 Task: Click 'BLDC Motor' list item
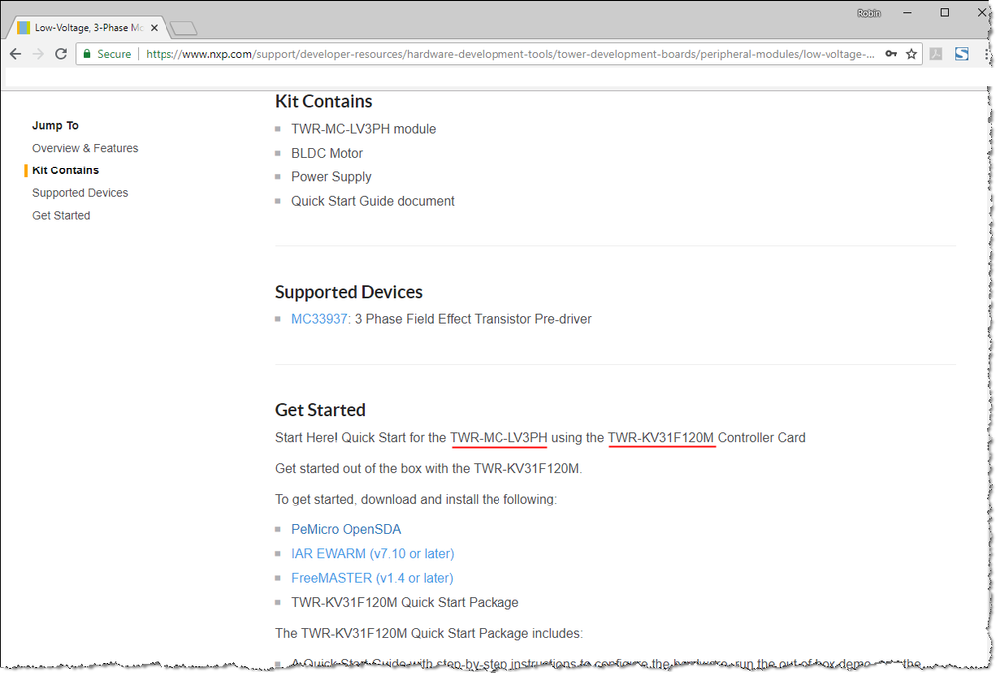(x=327, y=154)
